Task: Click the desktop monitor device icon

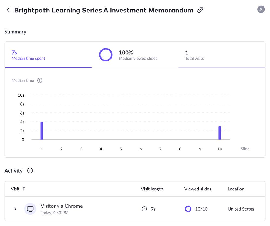Action: point(30,209)
